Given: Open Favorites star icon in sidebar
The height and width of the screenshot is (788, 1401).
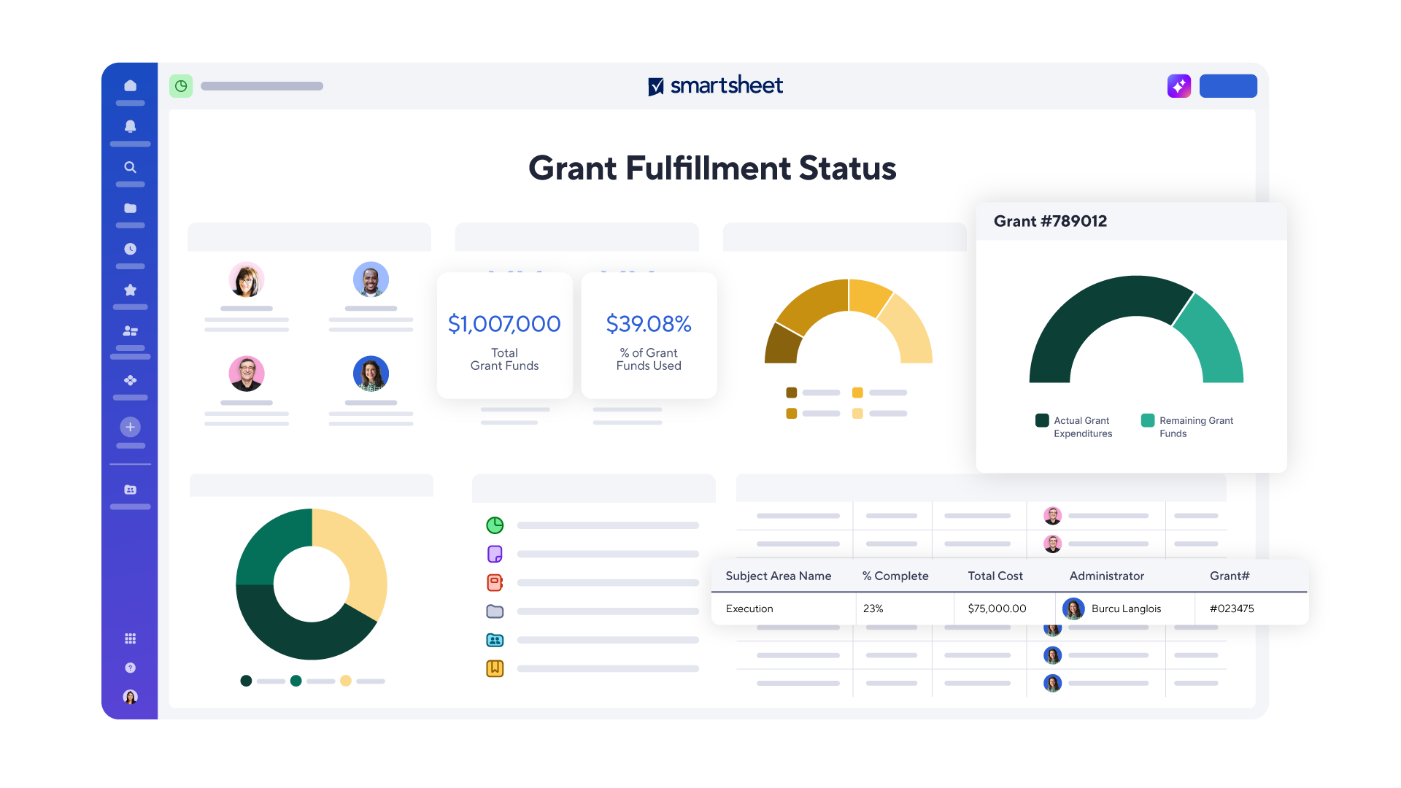Looking at the screenshot, I should pos(130,290).
